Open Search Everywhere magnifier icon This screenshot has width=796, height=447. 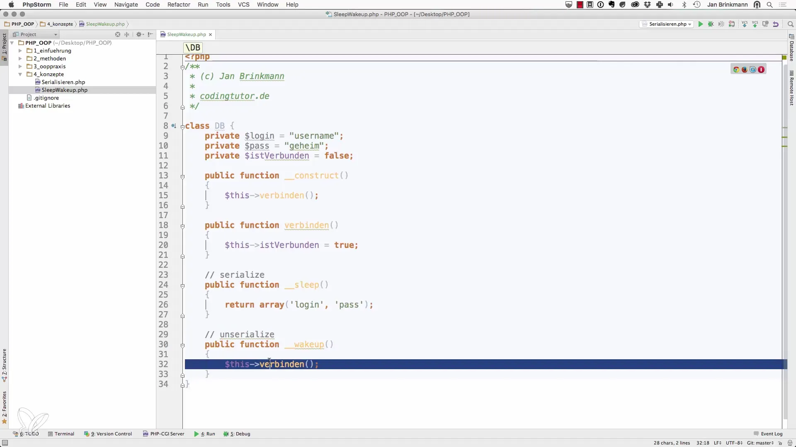pos(790,24)
